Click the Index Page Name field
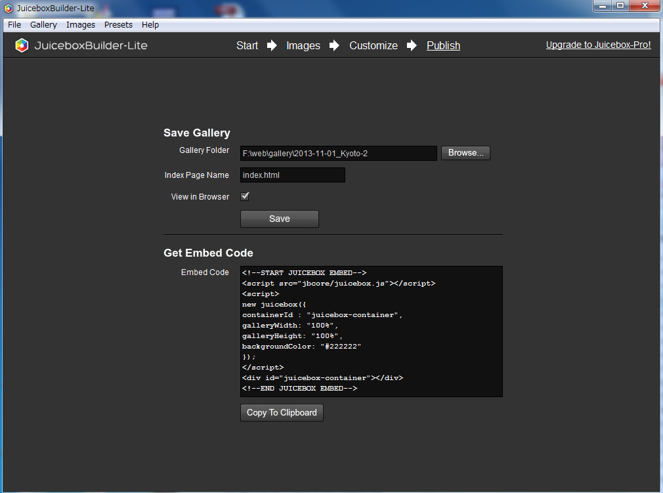 pos(292,175)
